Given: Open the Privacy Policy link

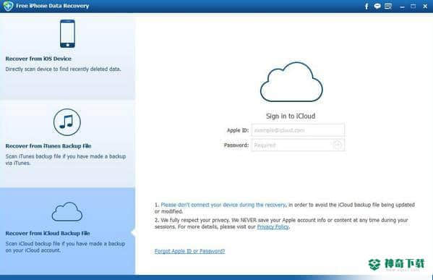Looking at the screenshot, I should click(273, 227).
